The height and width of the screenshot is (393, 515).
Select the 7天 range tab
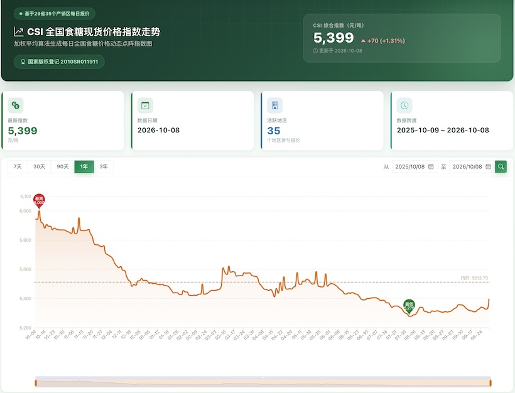pos(18,167)
